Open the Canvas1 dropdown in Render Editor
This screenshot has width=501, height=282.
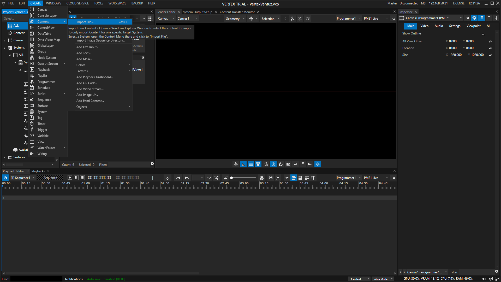point(187,19)
